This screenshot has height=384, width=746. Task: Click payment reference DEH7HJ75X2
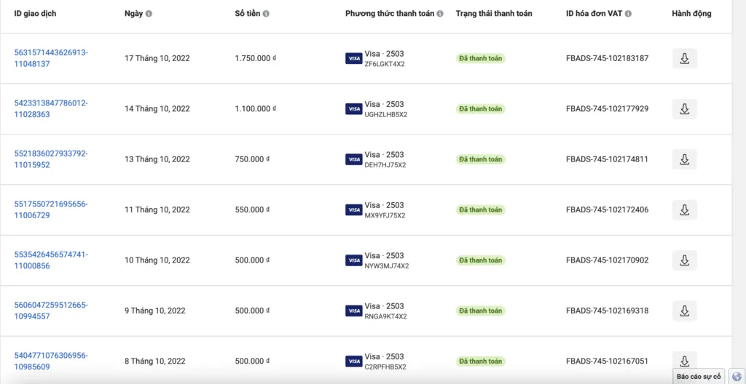385,165
